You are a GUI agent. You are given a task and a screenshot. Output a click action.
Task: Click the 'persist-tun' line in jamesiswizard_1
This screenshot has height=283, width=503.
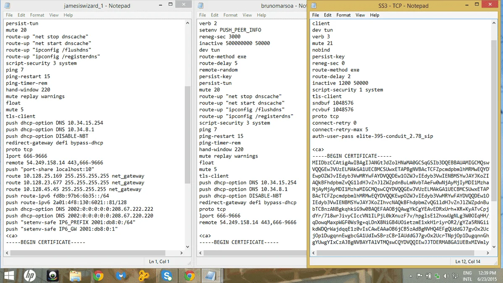click(x=22, y=23)
